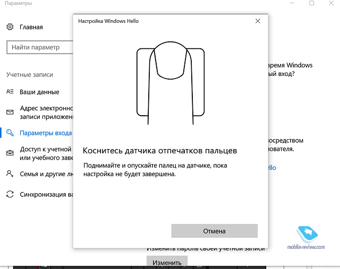340x269 pixels.
Task: Open Синхронизация settings section
Action: tap(46, 195)
